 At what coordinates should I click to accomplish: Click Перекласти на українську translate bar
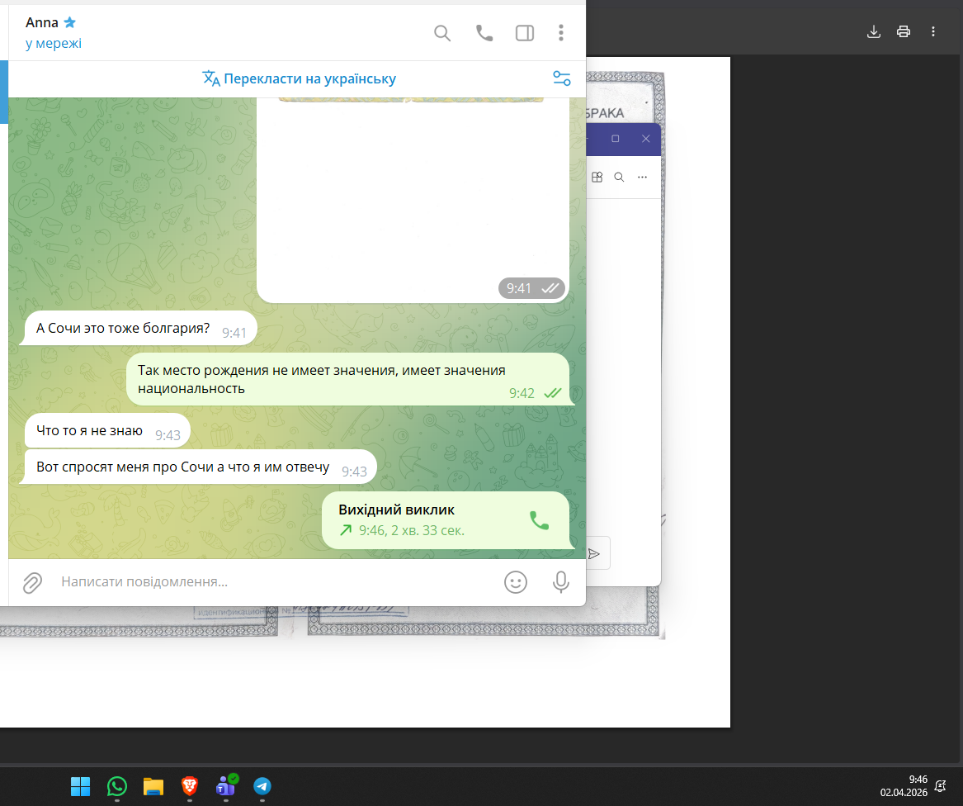click(x=299, y=78)
